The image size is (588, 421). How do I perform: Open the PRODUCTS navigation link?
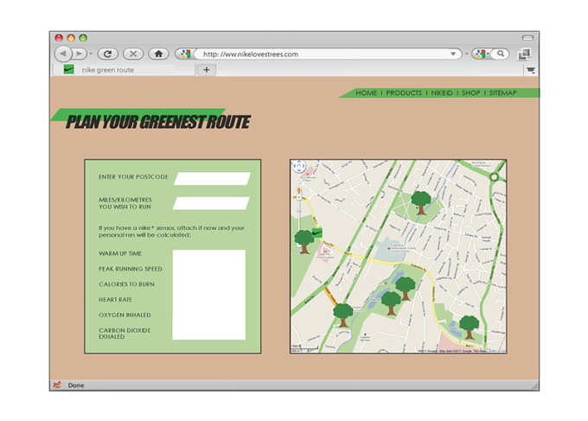pyautogui.click(x=404, y=93)
